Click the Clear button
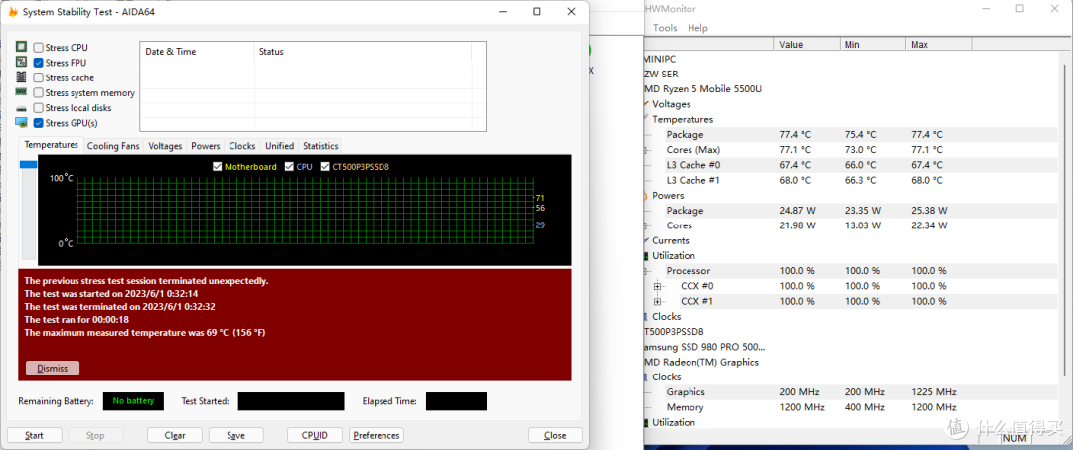The height and width of the screenshot is (450, 1073). (175, 435)
